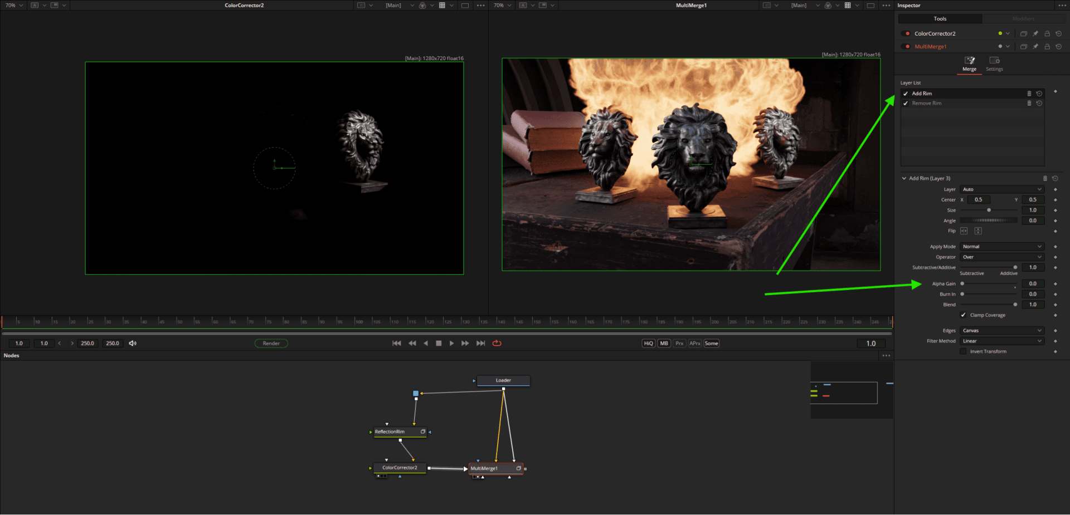The height and width of the screenshot is (515, 1070).
Task: Select the Merge tab in the Inspector
Action: pyautogui.click(x=969, y=63)
